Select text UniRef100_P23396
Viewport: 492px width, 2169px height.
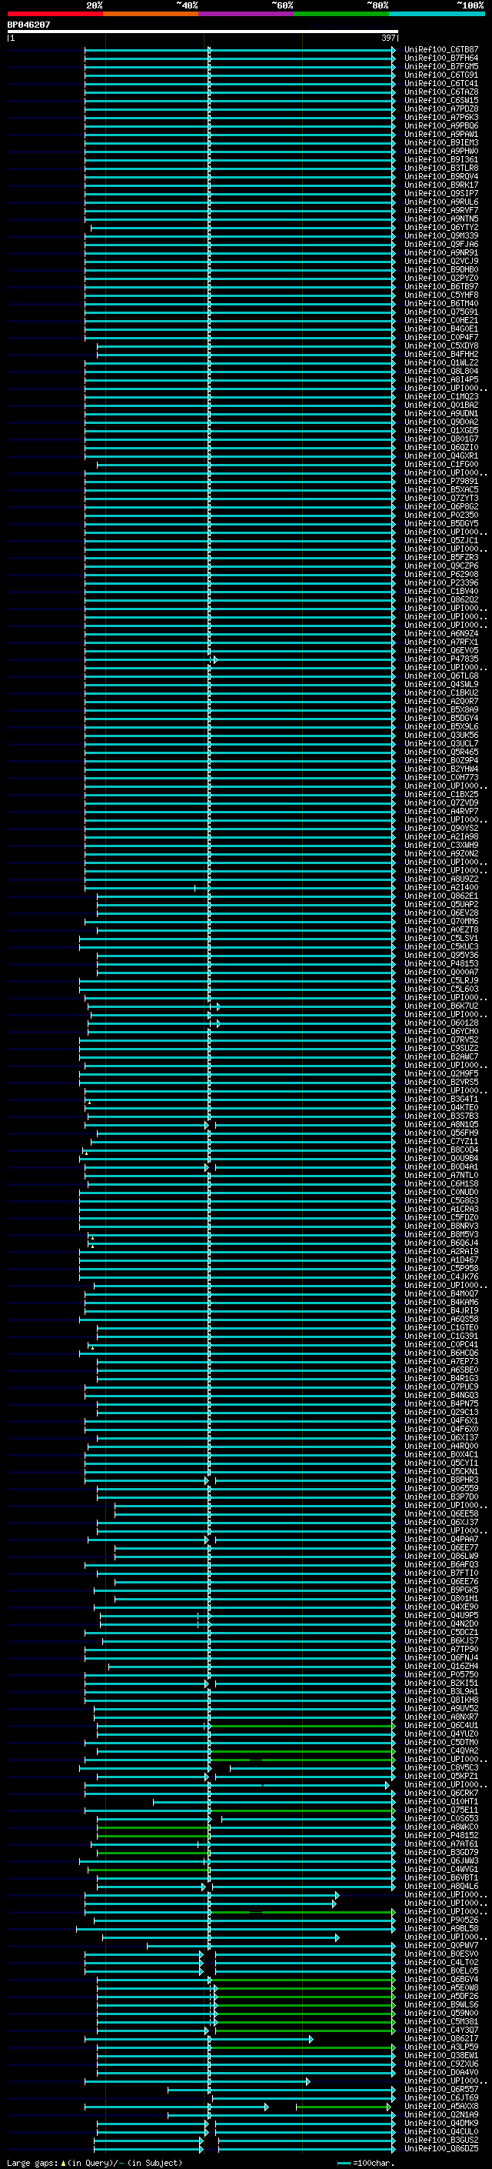(x=441, y=582)
